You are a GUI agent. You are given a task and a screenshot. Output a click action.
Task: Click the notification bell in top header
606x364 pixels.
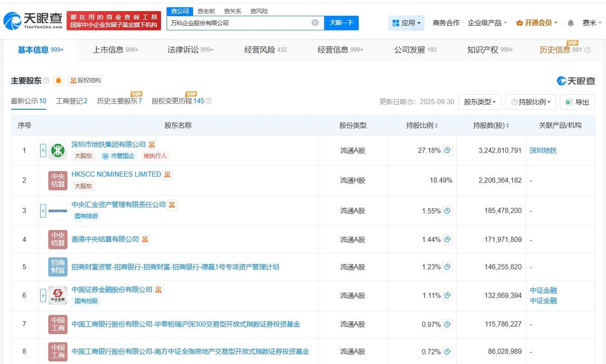570,23
